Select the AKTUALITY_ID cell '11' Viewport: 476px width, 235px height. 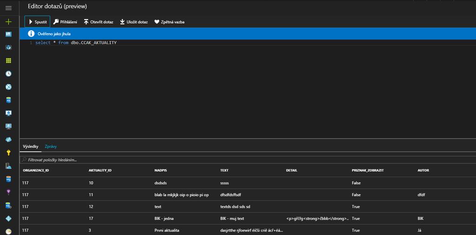coord(91,195)
